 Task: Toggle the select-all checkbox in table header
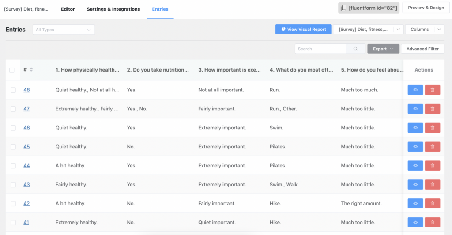tap(12, 70)
